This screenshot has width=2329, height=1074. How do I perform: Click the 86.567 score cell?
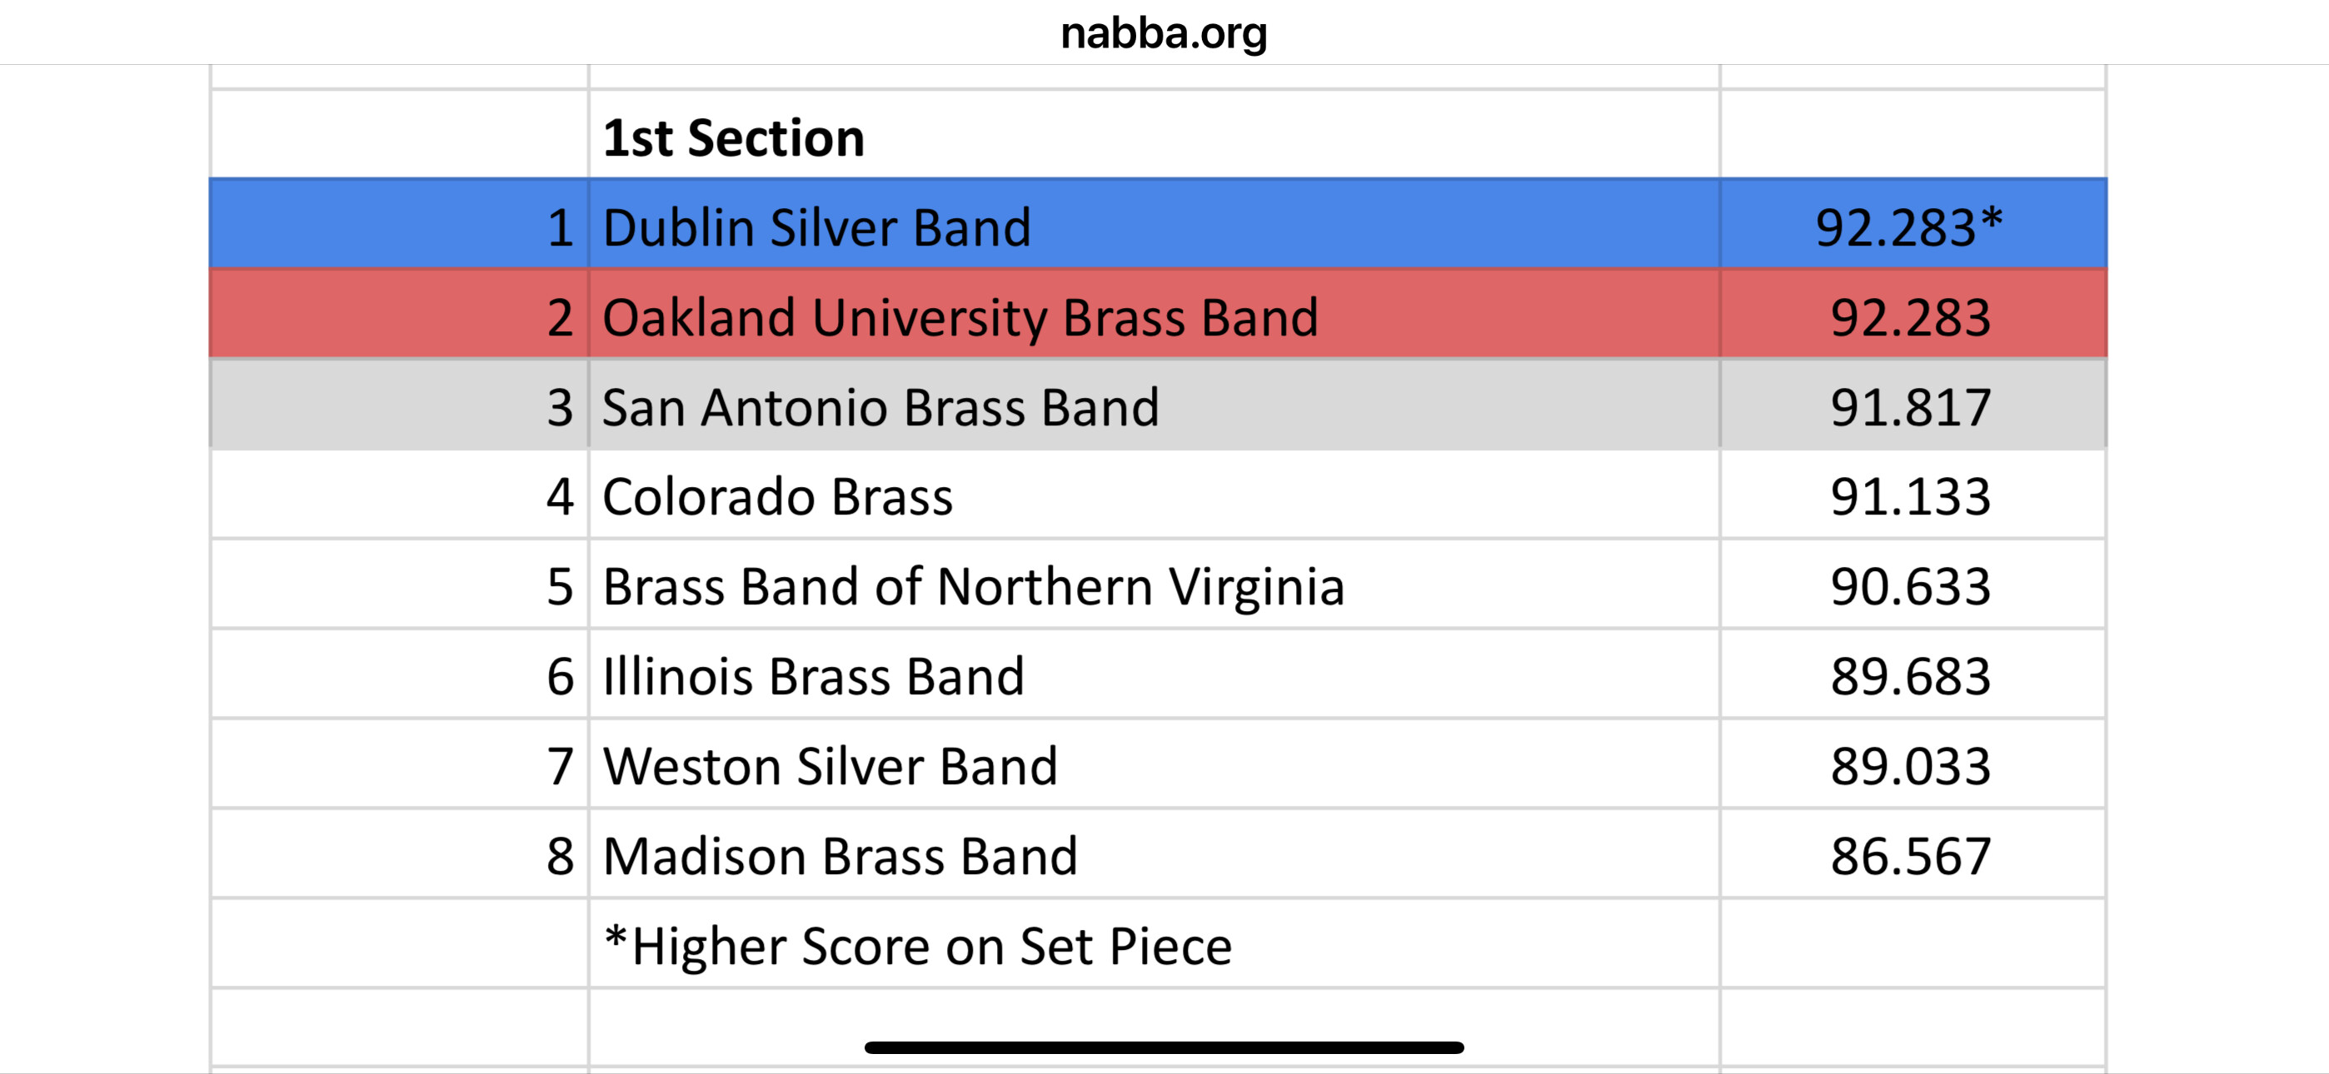[x=1913, y=853]
